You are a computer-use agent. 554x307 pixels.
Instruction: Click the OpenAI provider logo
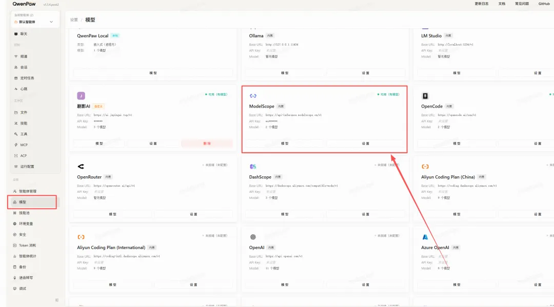tap(253, 237)
